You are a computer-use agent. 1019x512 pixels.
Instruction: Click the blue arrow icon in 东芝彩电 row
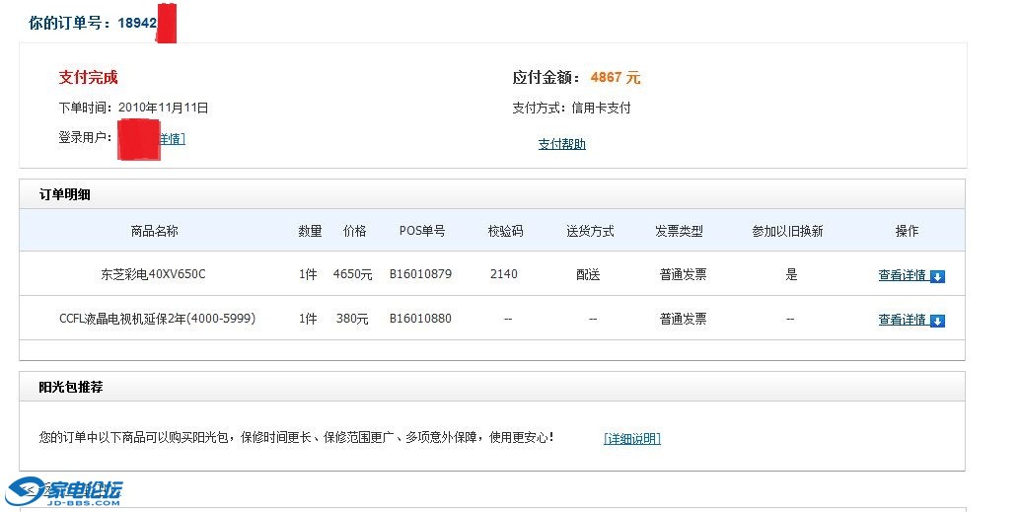(x=937, y=276)
